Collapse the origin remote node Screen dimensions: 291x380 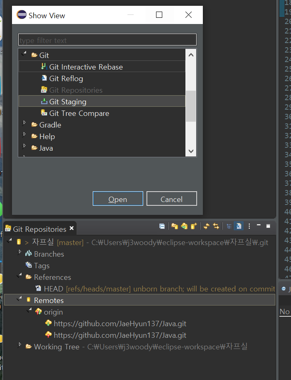29,310
